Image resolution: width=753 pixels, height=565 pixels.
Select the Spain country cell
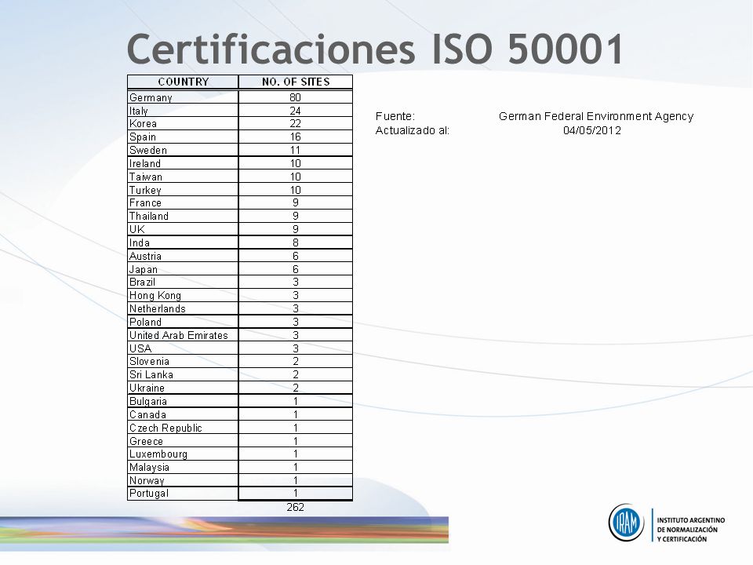point(183,137)
